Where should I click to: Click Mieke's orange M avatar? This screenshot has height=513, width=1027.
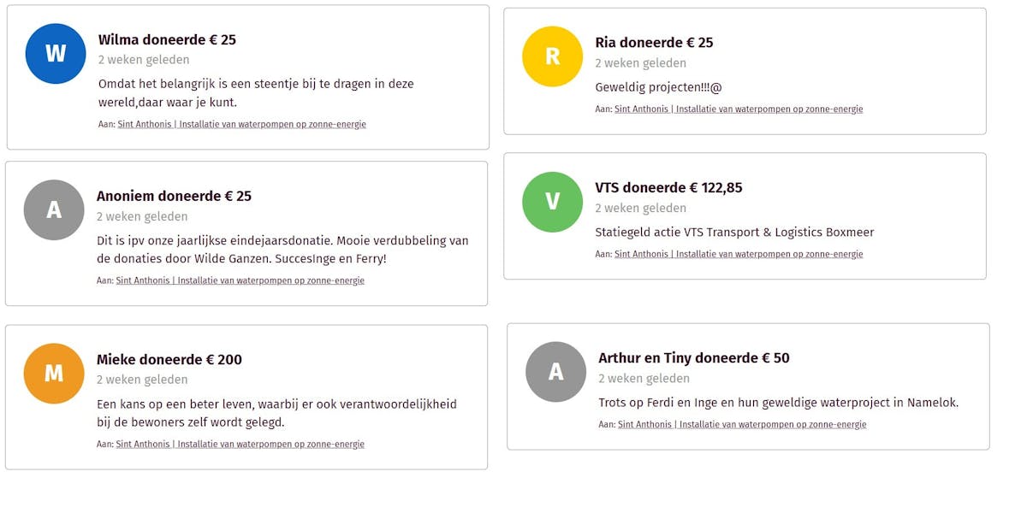54,374
